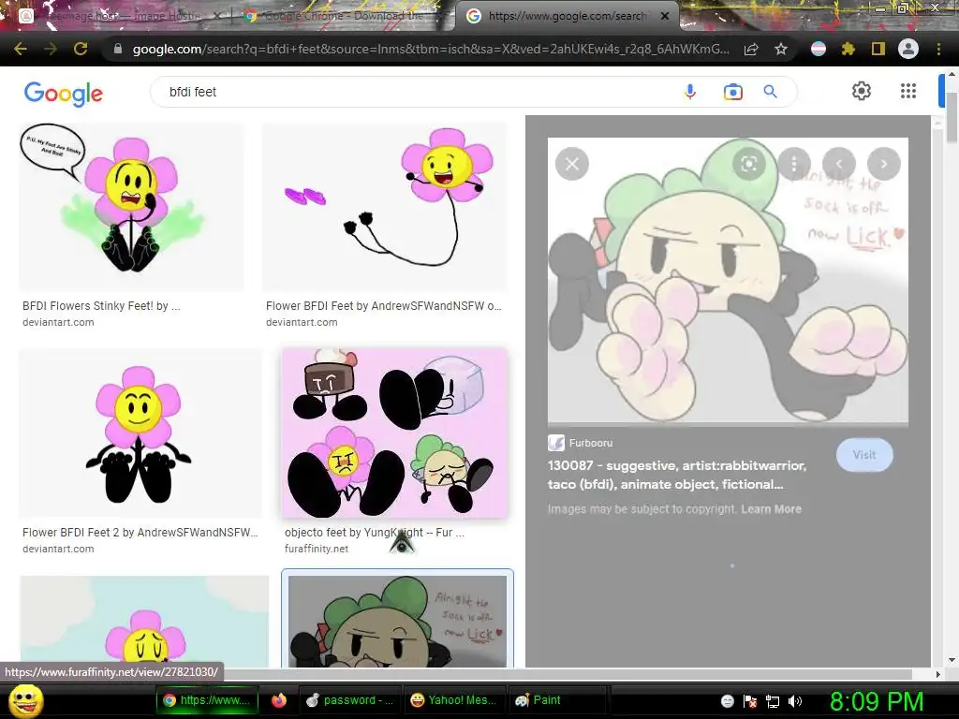Toggle the Chrome side panel icon
The width and height of the screenshot is (959, 719).
pyautogui.click(x=878, y=49)
